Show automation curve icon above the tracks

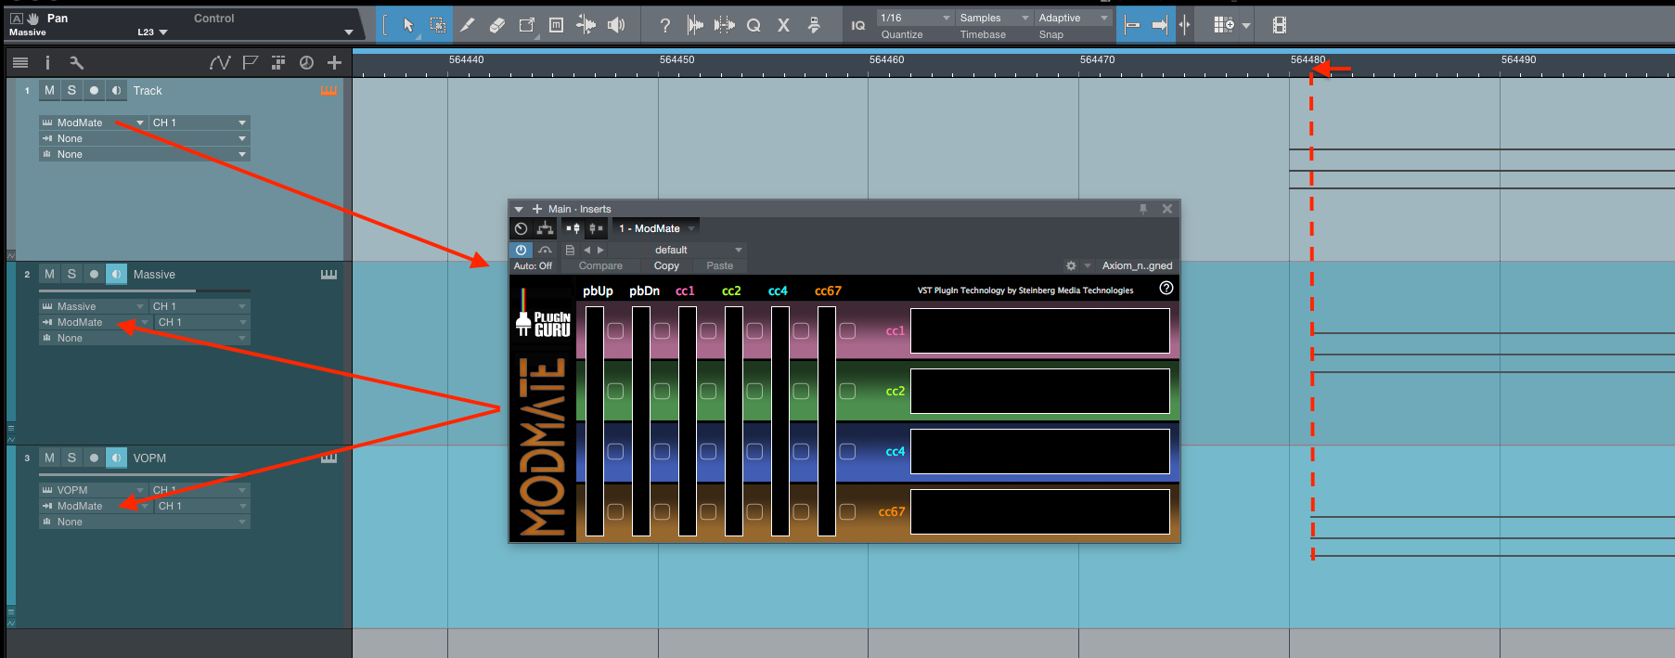point(220,62)
